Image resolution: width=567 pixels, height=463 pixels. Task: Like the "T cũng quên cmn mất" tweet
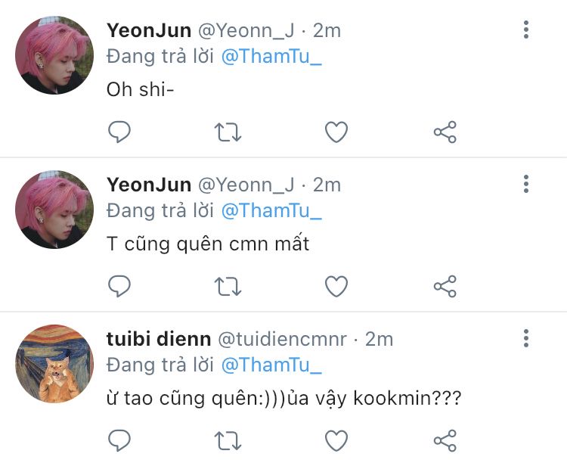point(336,286)
